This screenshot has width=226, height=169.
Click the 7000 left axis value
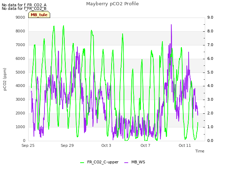coord(20,45)
